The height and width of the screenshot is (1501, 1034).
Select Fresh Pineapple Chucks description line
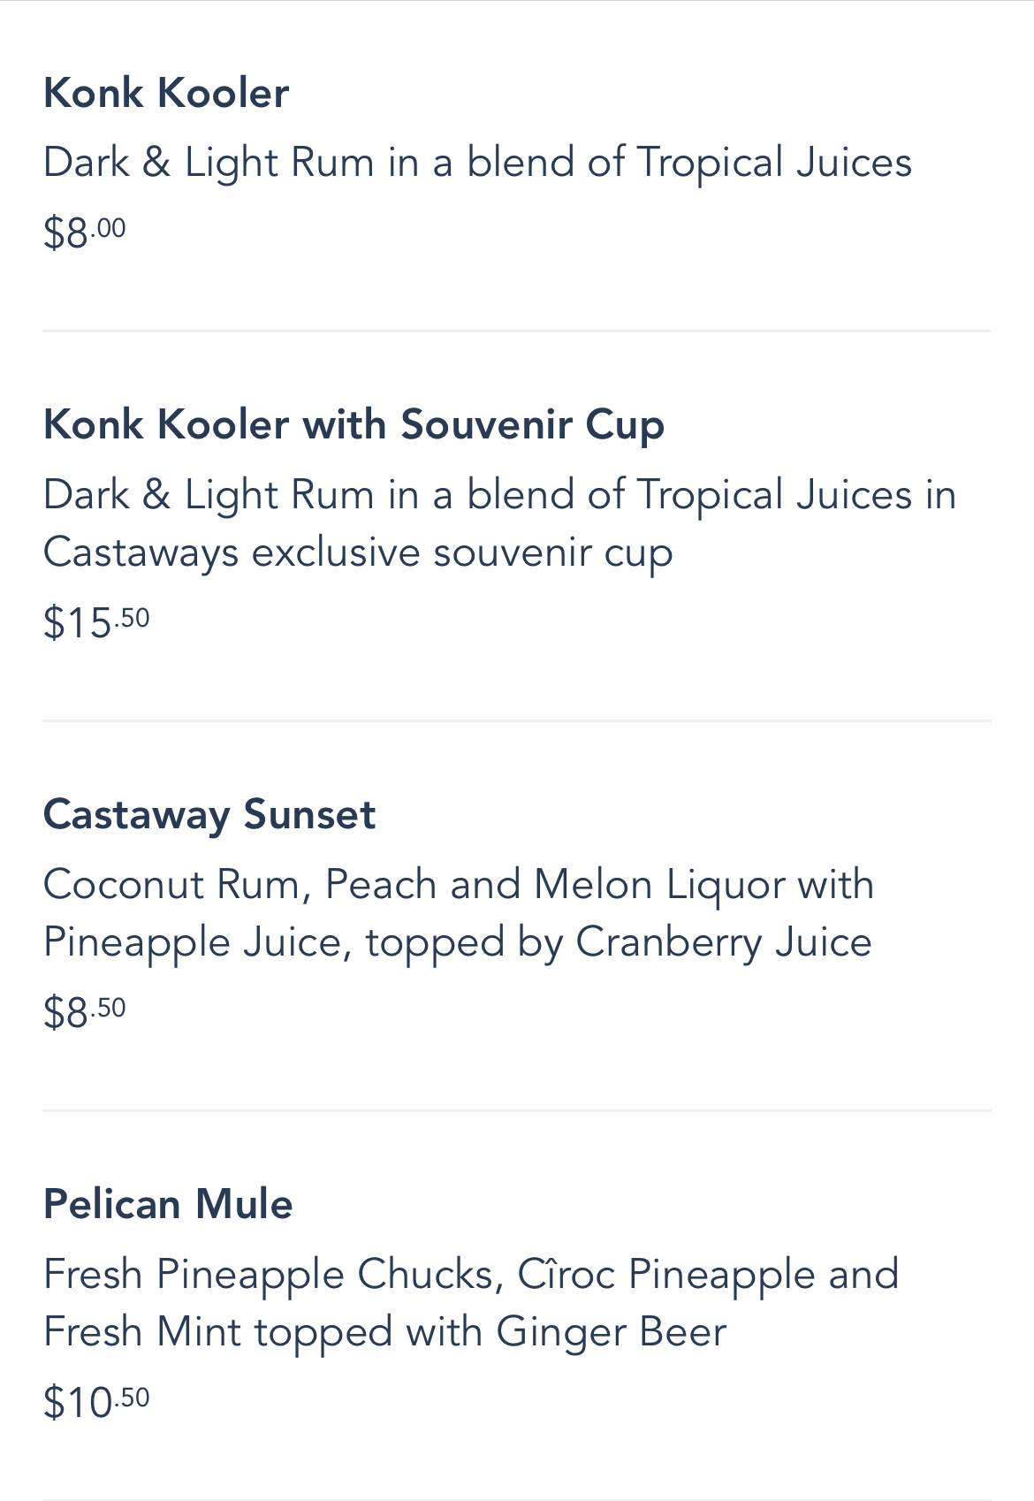tap(471, 1275)
